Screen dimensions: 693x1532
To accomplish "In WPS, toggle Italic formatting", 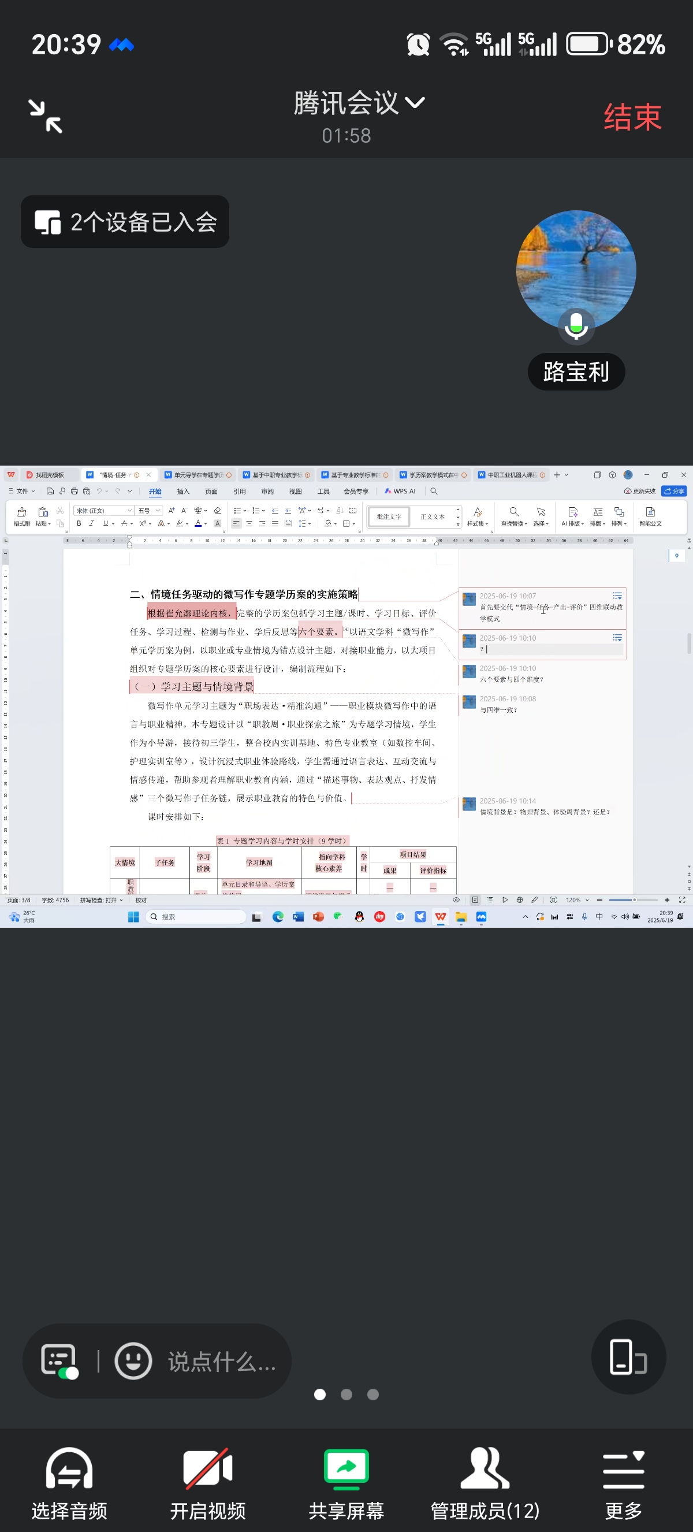I will (x=91, y=523).
